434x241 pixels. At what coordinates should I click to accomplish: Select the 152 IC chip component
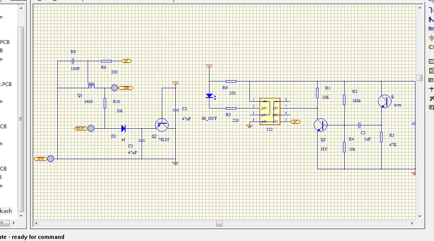(x=270, y=111)
